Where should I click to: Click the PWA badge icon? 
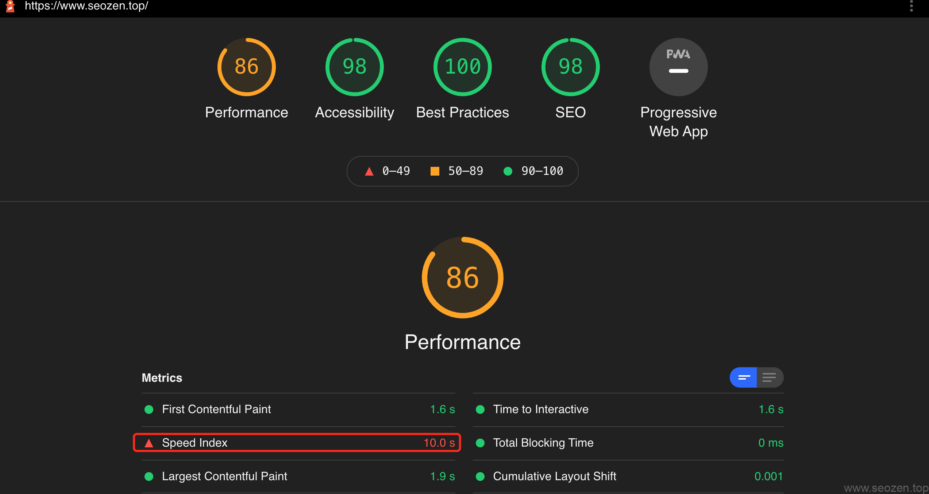678,67
